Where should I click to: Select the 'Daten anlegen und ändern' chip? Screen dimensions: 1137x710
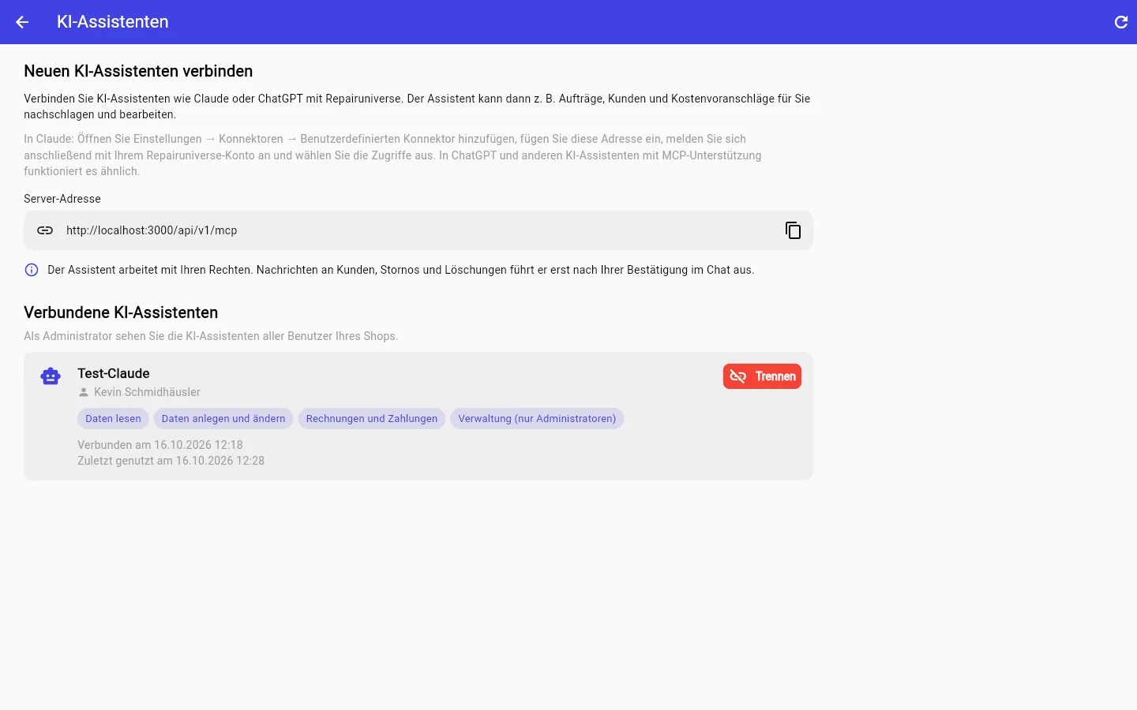[x=223, y=419]
